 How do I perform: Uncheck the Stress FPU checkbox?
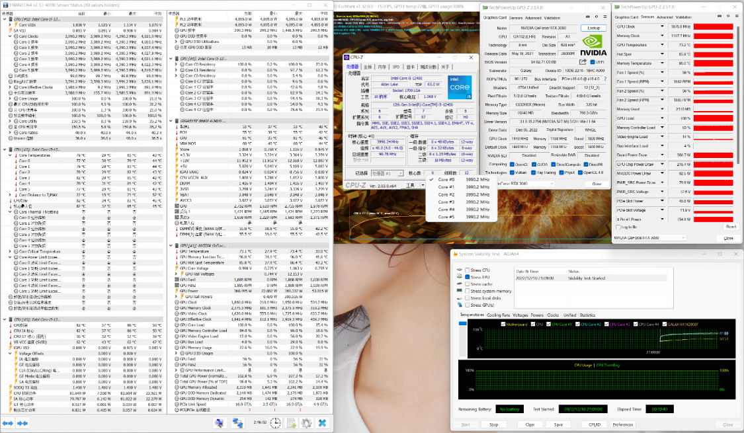tap(468, 277)
